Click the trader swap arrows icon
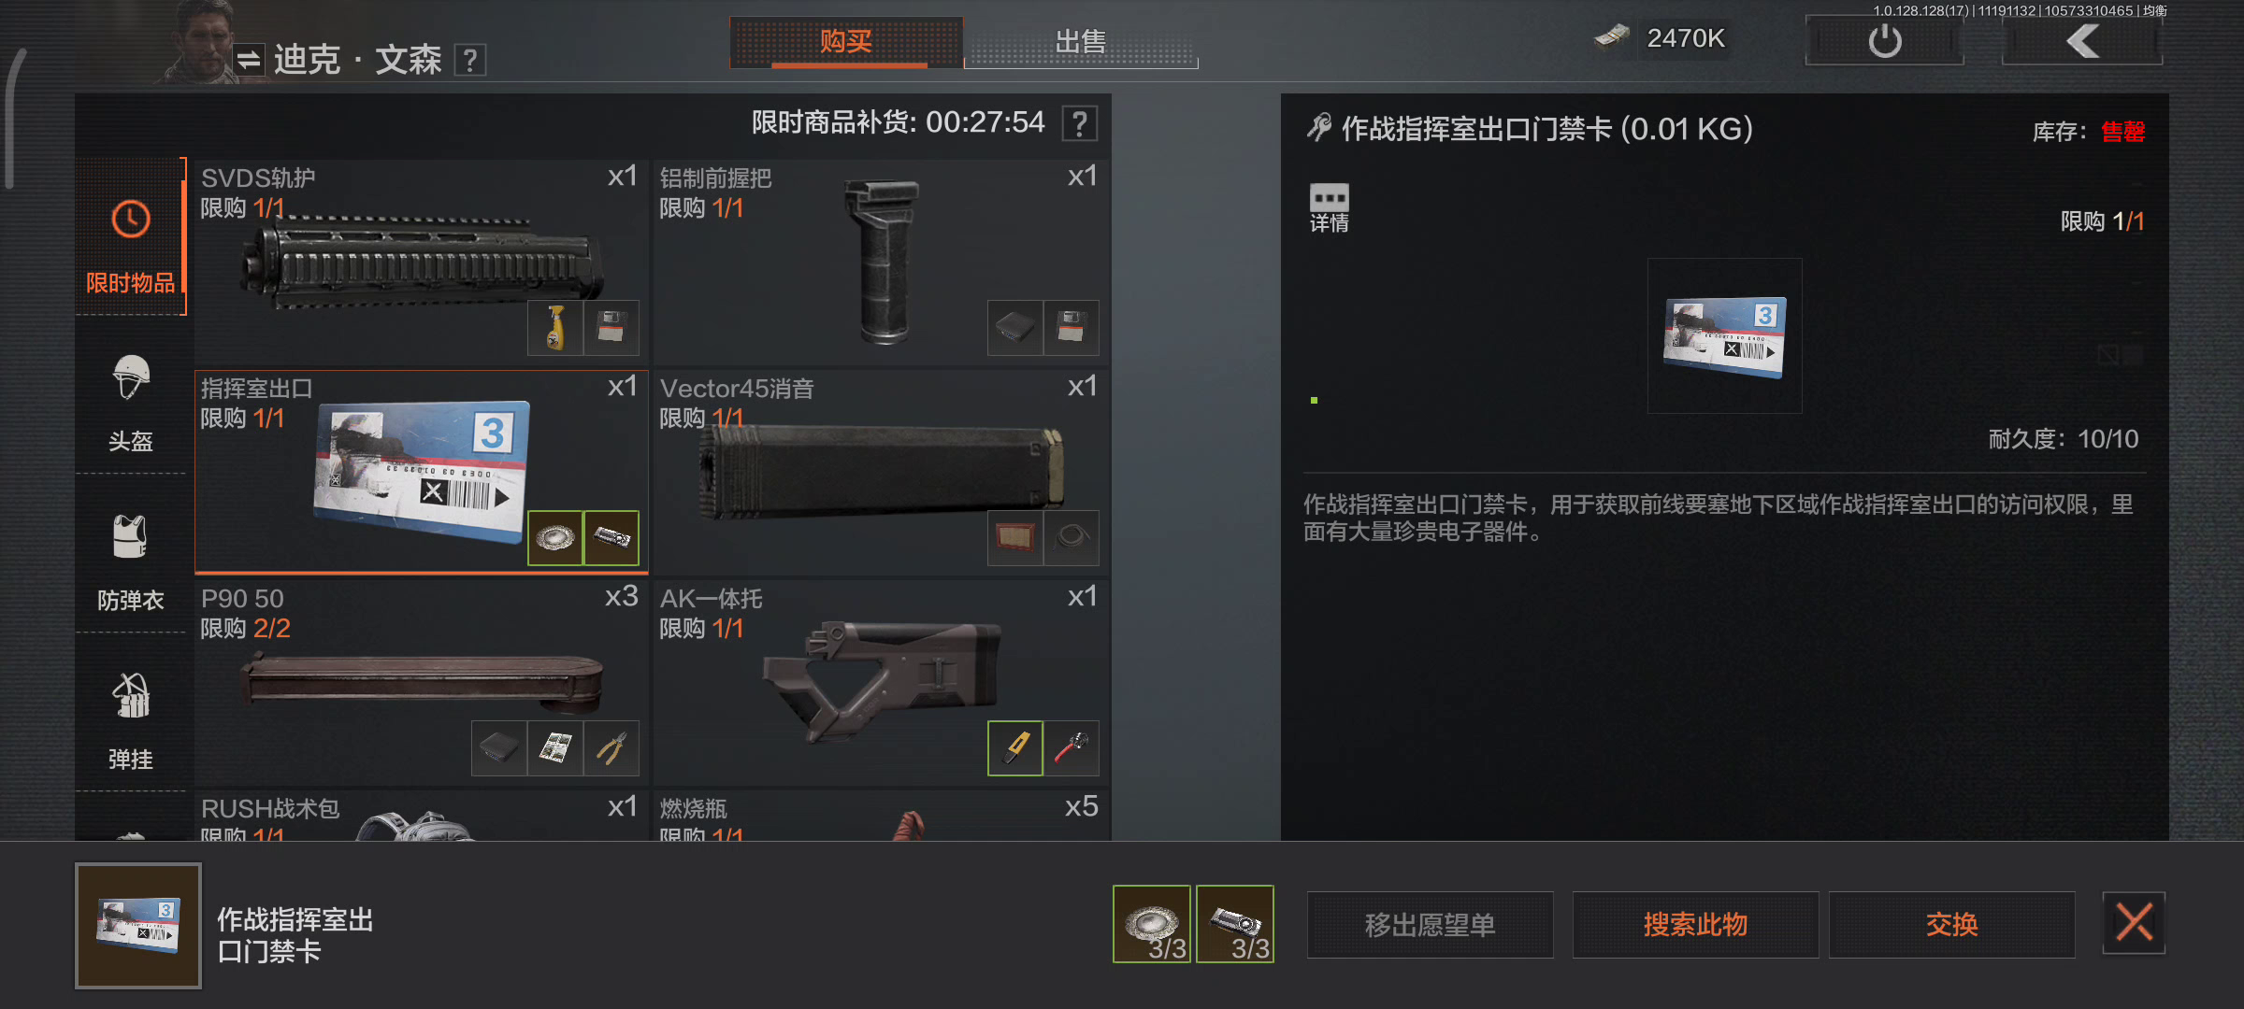This screenshot has height=1009, width=2244. pyautogui.click(x=248, y=60)
